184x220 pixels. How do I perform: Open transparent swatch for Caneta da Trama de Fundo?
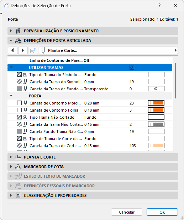(156, 88)
